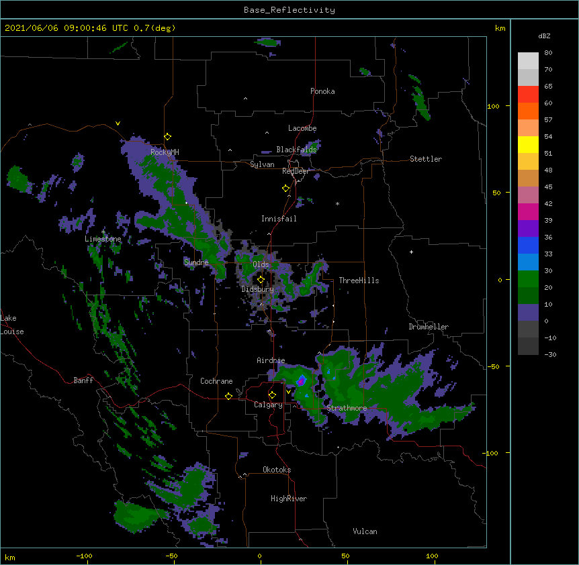The height and width of the screenshot is (565, 579).
Task: Pick the orange 60-57 dBZ legend swatch
Action: (x=528, y=111)
